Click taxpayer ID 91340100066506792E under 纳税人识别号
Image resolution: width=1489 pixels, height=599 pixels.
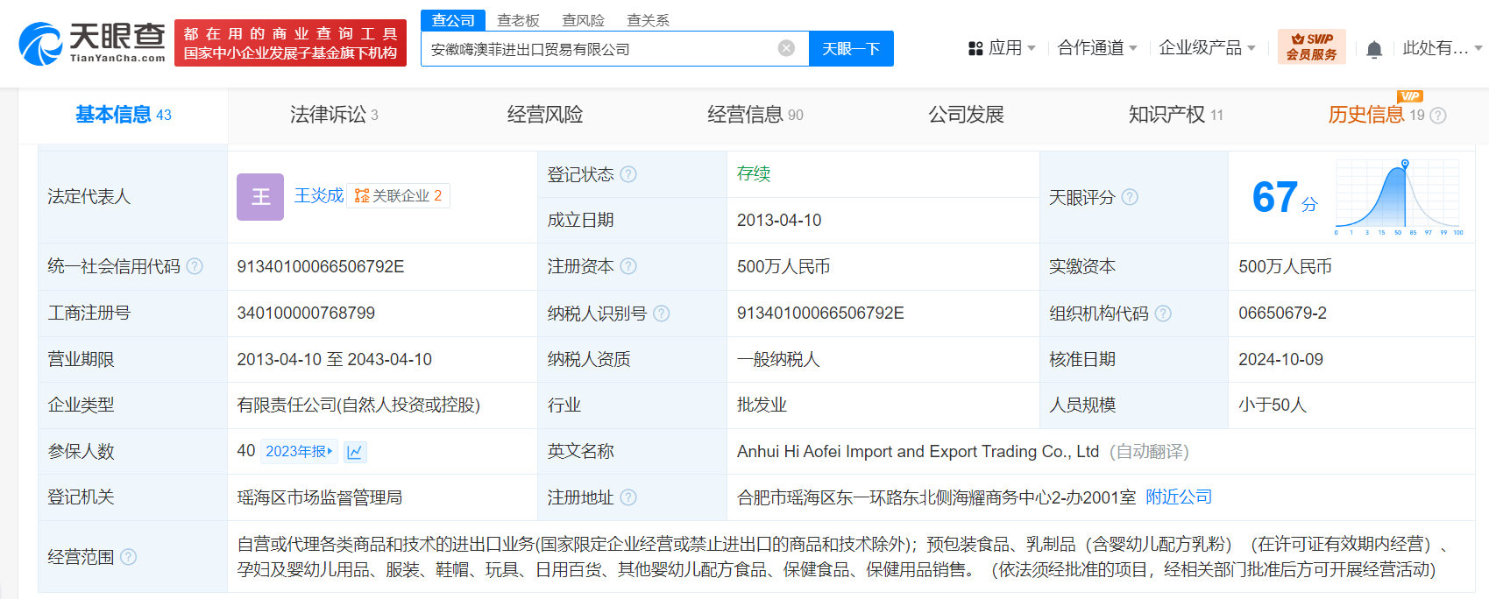click(x=820, y=313)
